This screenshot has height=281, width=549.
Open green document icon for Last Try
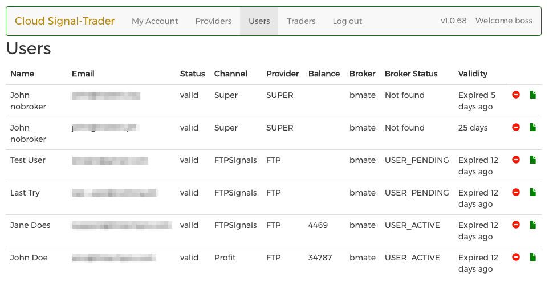(532, 193)
